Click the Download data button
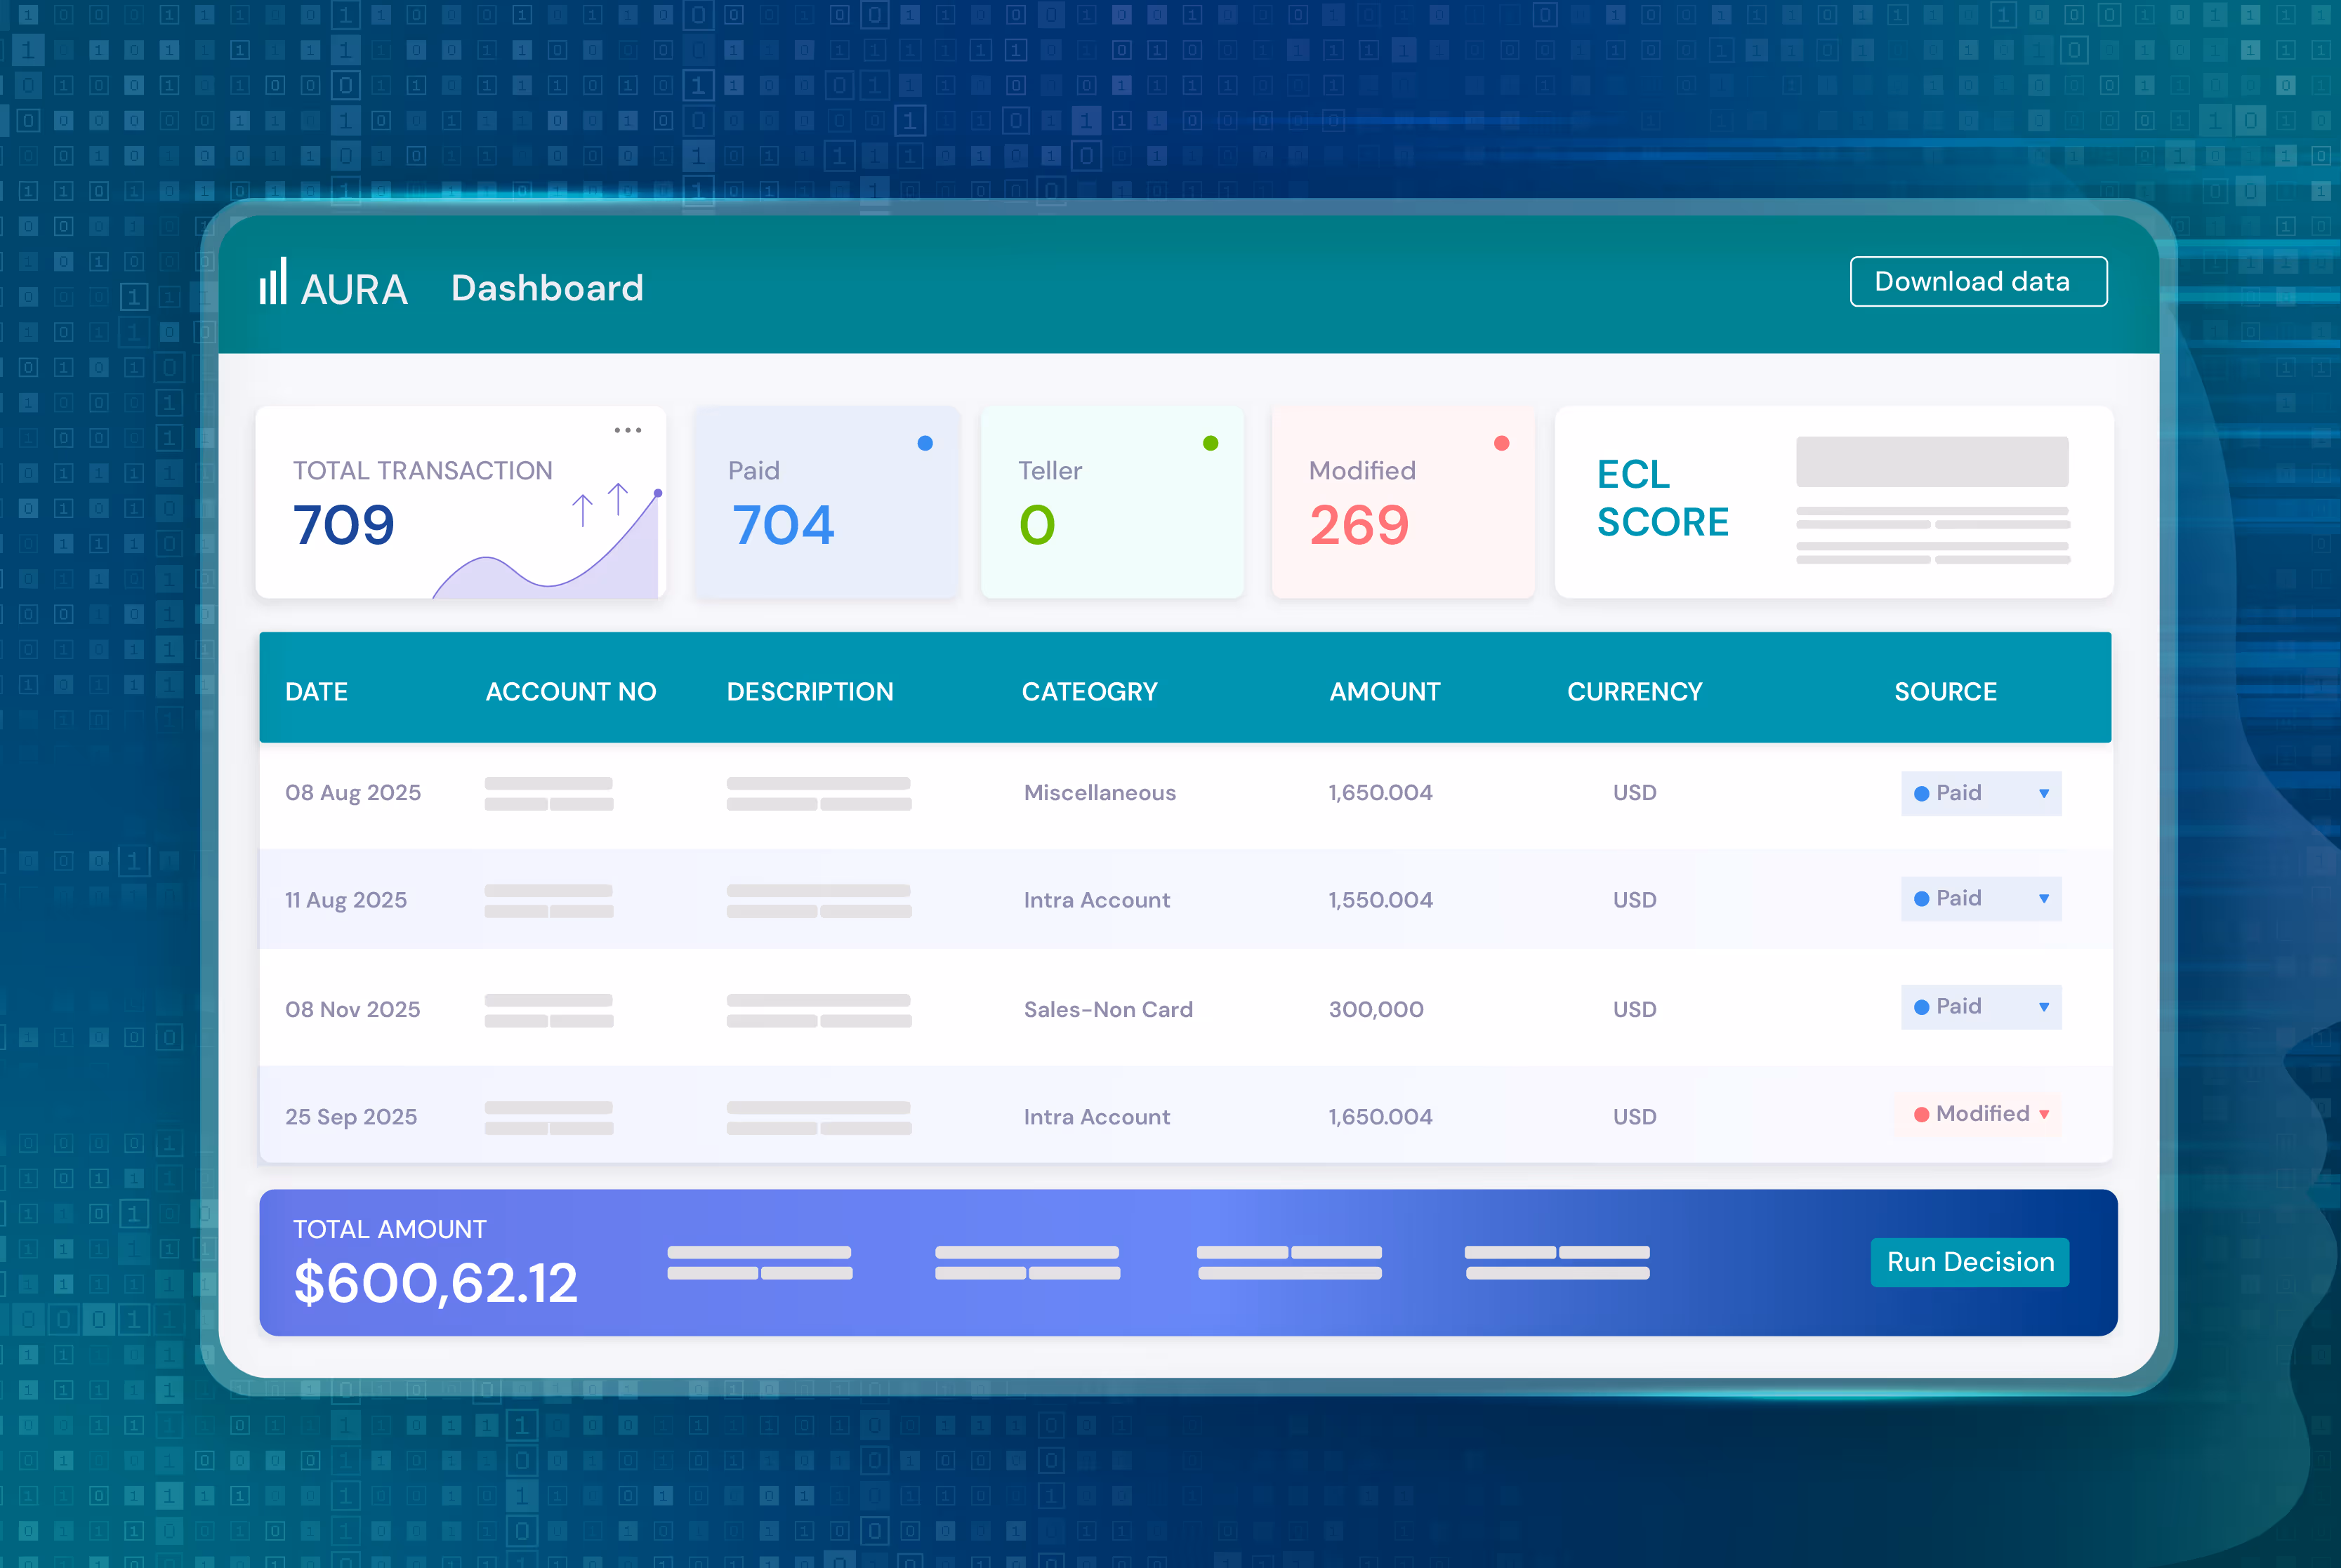This screenshot has height=1568, width=2341. (x=1978, y=281)
